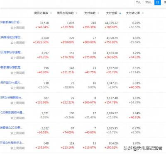Click the conversion rate 0.27%
Image resolution: width=166 pixels, height=154 pixels.
pyautogui.click(x=136, y=128)
